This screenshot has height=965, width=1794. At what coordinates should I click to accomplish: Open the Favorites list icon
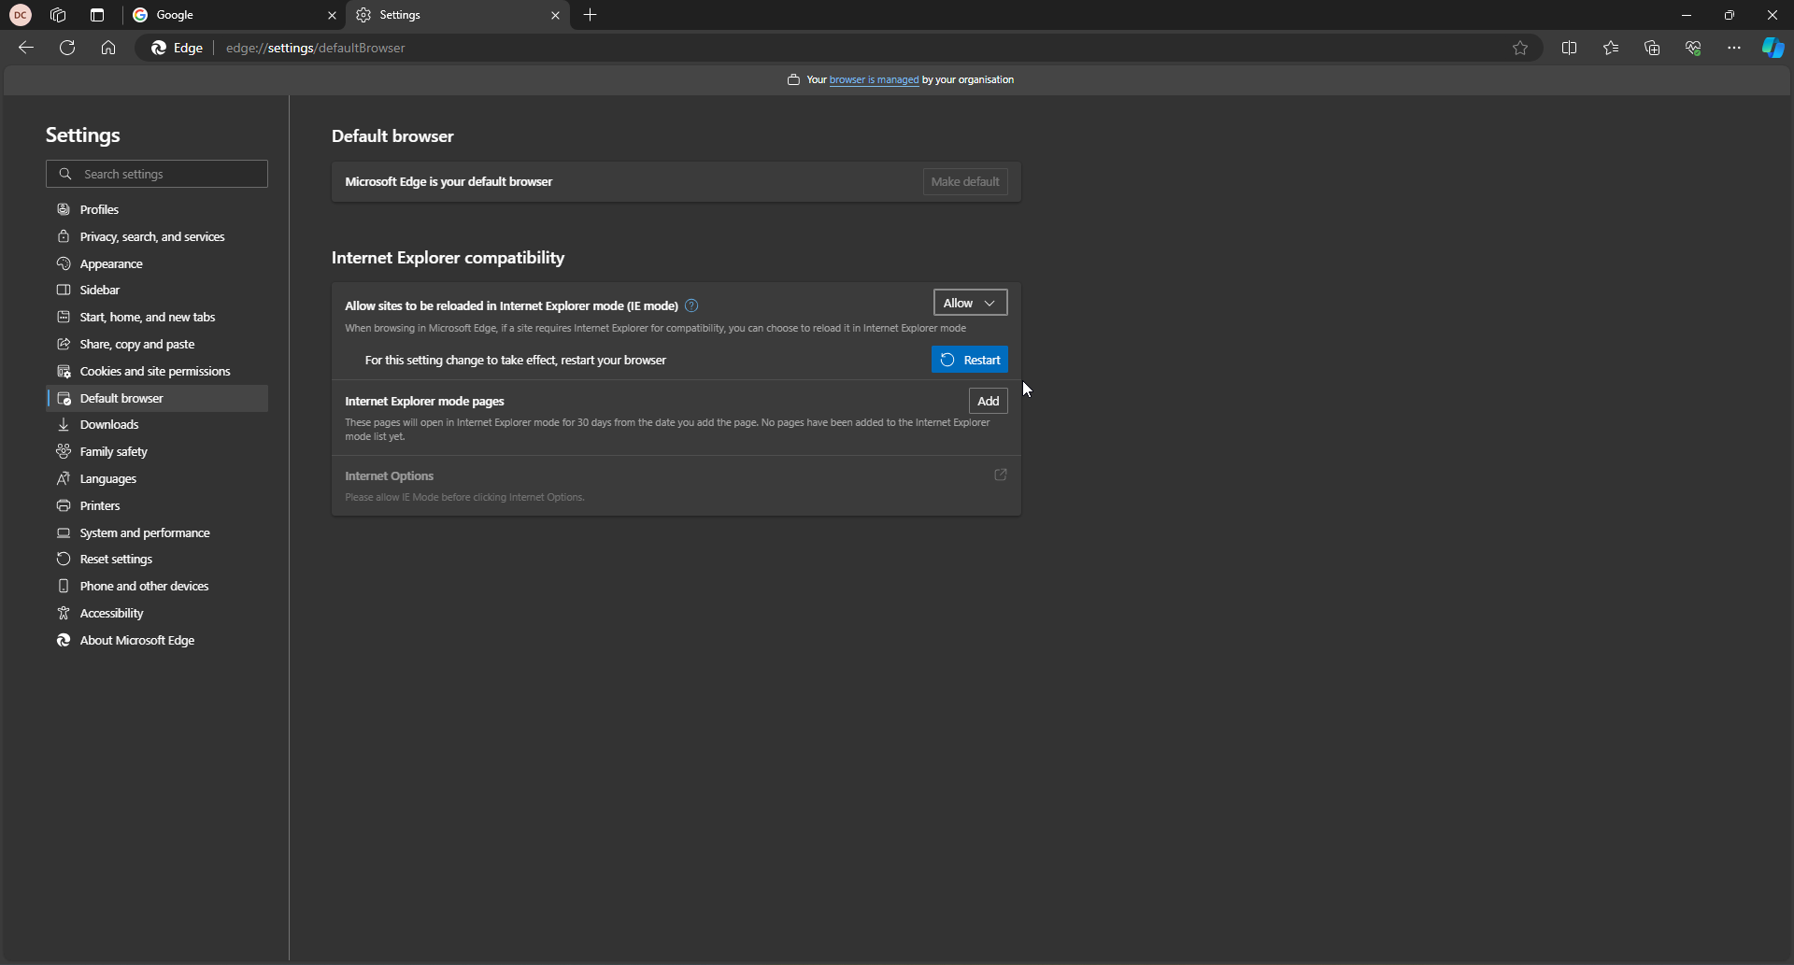[1611, 48]
